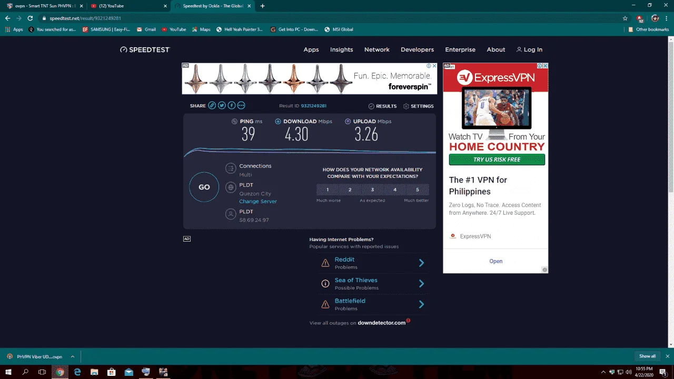Click the user ISP icon beside IP address
Viewport: 674px width, 379px height.
pyautogui.click(x=230, y=214)
